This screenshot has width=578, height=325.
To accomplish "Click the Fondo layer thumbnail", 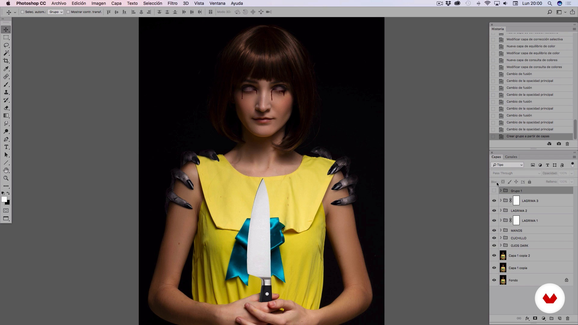I will (503, 280).
